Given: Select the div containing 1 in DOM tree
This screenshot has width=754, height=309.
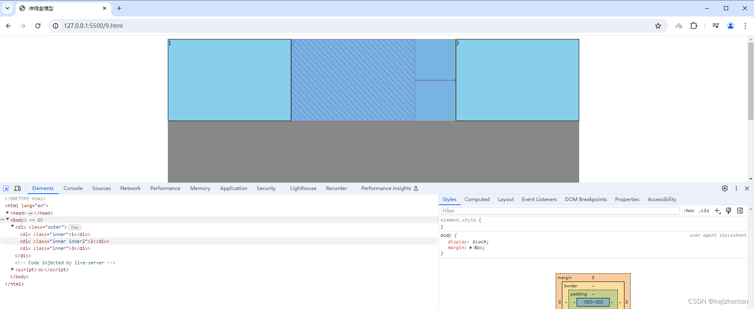Looking at the screenshot, I should click(55, 234).
